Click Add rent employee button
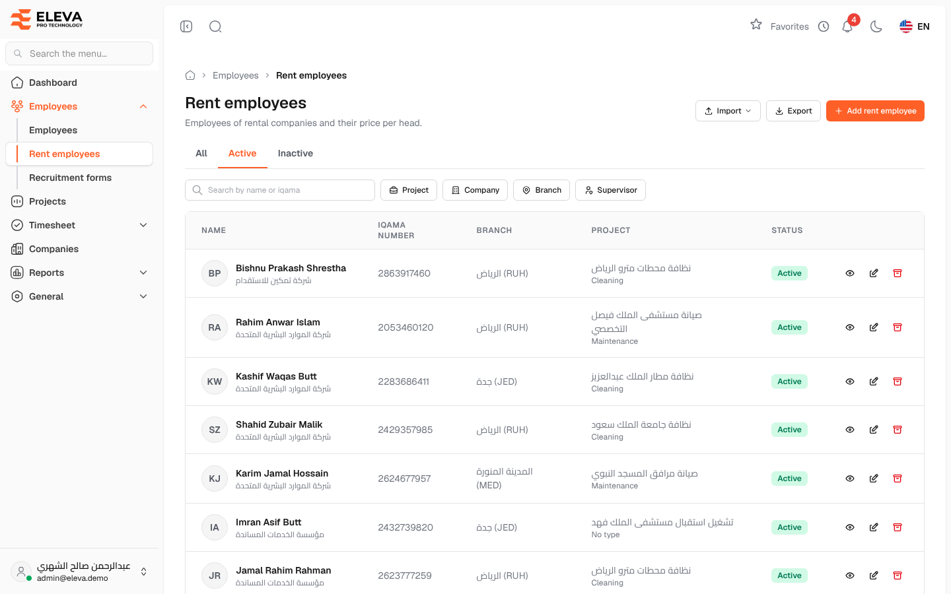The width and height of the screenshot is (951, 594). (x=875, y=111)
